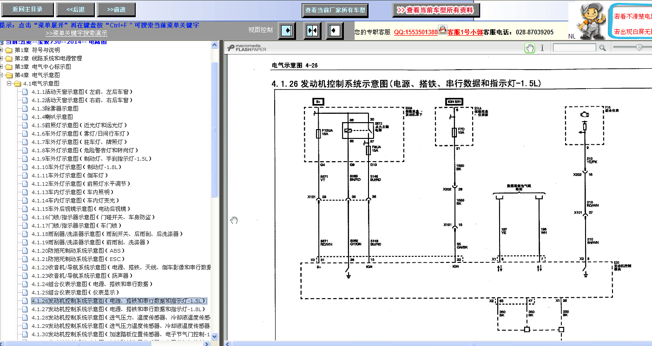Click the QQ:1553501388 contact link

[x=415, y=32]
